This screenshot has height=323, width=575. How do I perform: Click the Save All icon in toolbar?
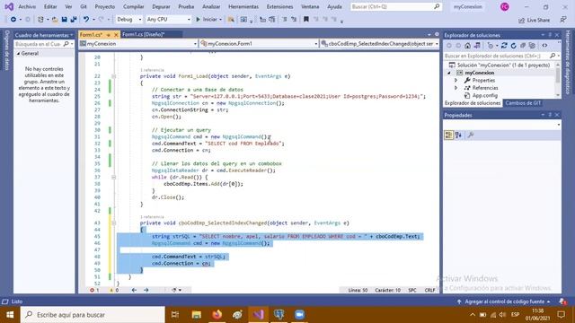[x=74, y=20]
